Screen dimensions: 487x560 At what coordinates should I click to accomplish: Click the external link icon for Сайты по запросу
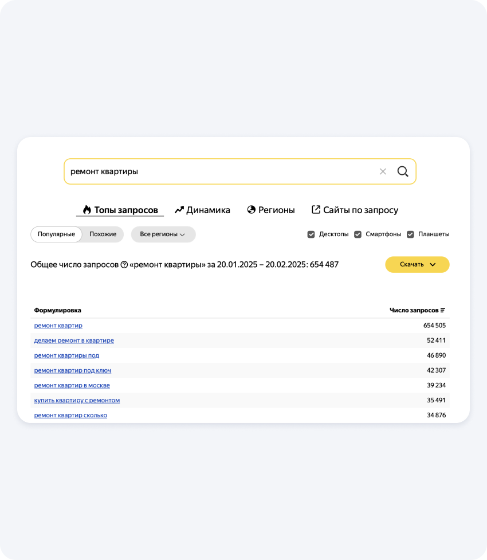pyautogui.click(x=316, y=210)
